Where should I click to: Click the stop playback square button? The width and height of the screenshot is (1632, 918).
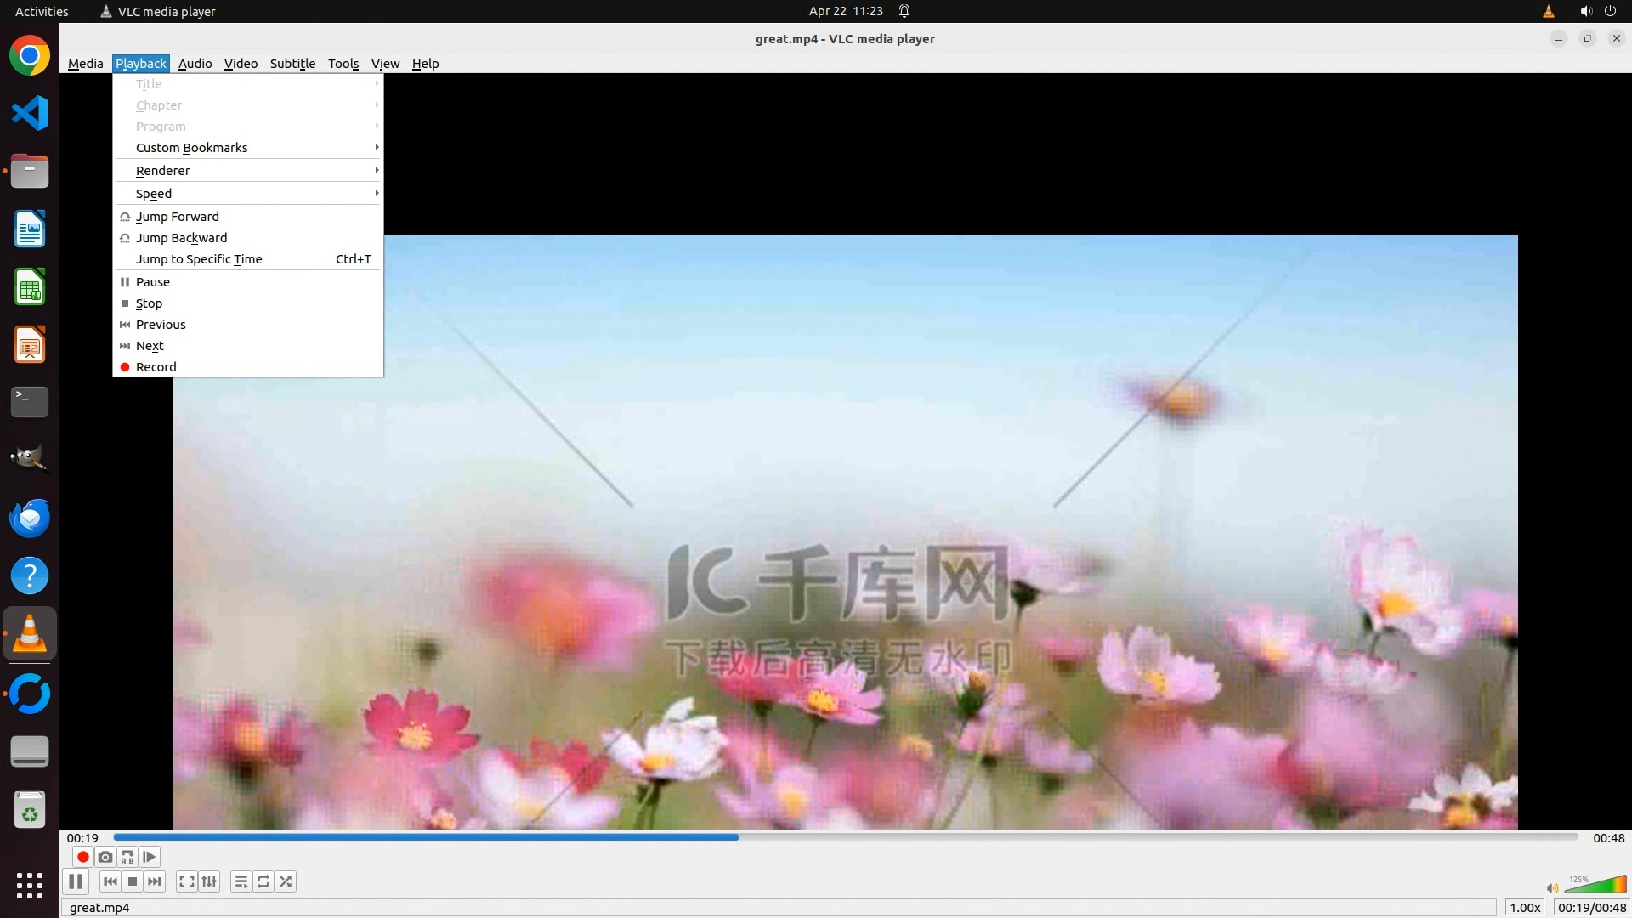coord(133,881)
